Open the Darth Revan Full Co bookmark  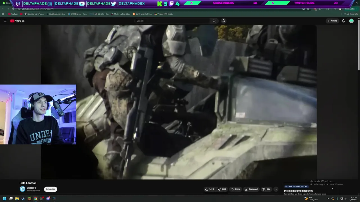tap(142, 14)
